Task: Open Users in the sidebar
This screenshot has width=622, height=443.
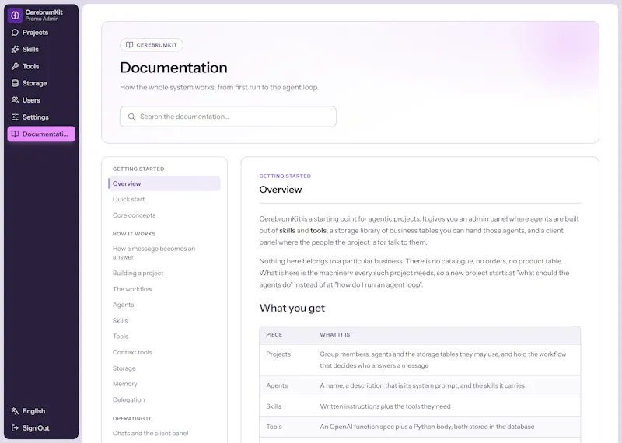Action: pyautogui.click(x=41, y=100)
